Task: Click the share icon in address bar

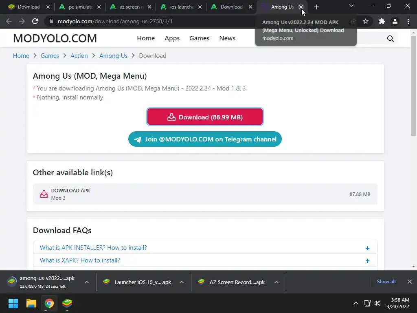Action: 353,21
